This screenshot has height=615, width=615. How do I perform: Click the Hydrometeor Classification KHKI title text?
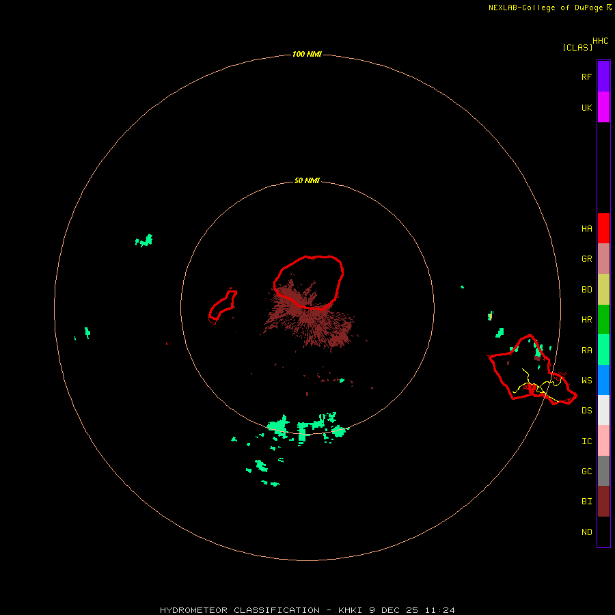307,610
